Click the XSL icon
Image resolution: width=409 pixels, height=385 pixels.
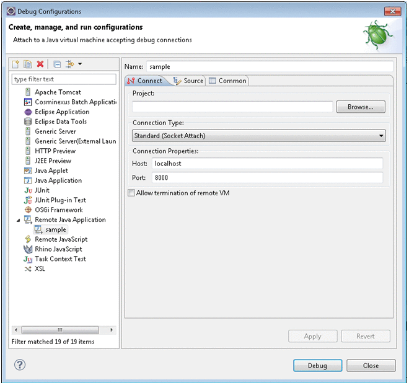coord(28,269)
